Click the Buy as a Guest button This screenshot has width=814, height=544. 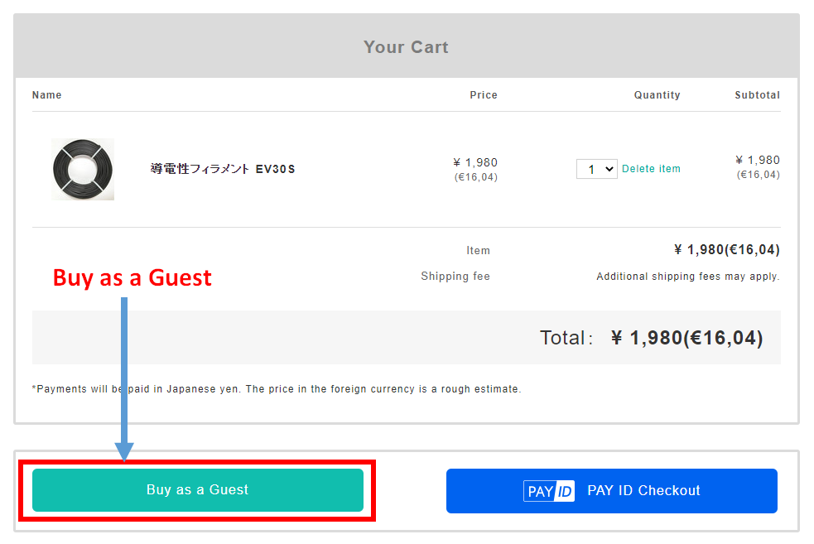pyautogui.click(x=198, y=490)
